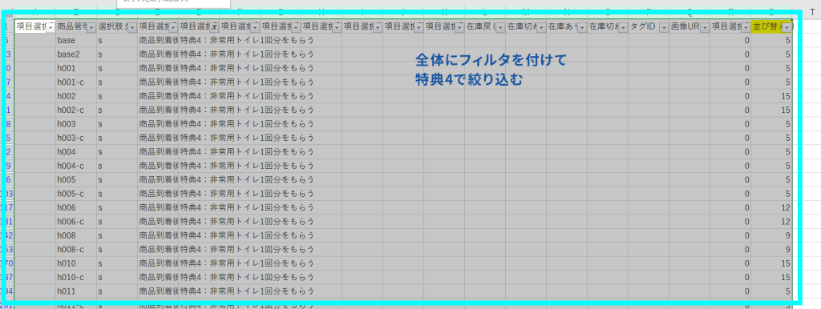Open the yellow 並び替え filter dropdown
Viewport: 821px width, 309px height.
pos(787,27)
